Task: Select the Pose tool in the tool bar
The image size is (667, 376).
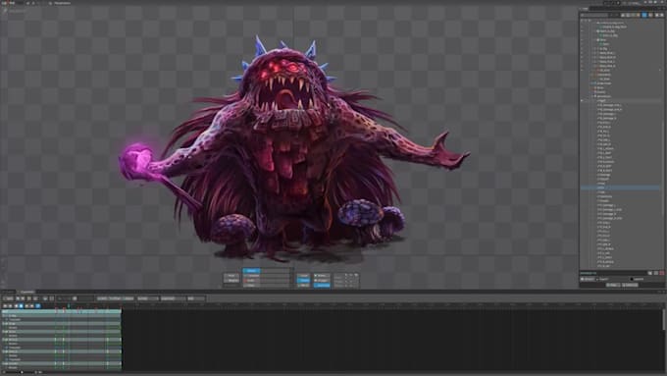Action: click(x=231, y=276)
